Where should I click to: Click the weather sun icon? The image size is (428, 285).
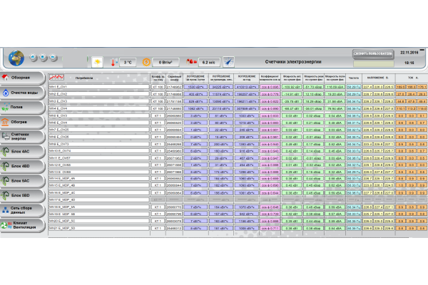[96, 62]
